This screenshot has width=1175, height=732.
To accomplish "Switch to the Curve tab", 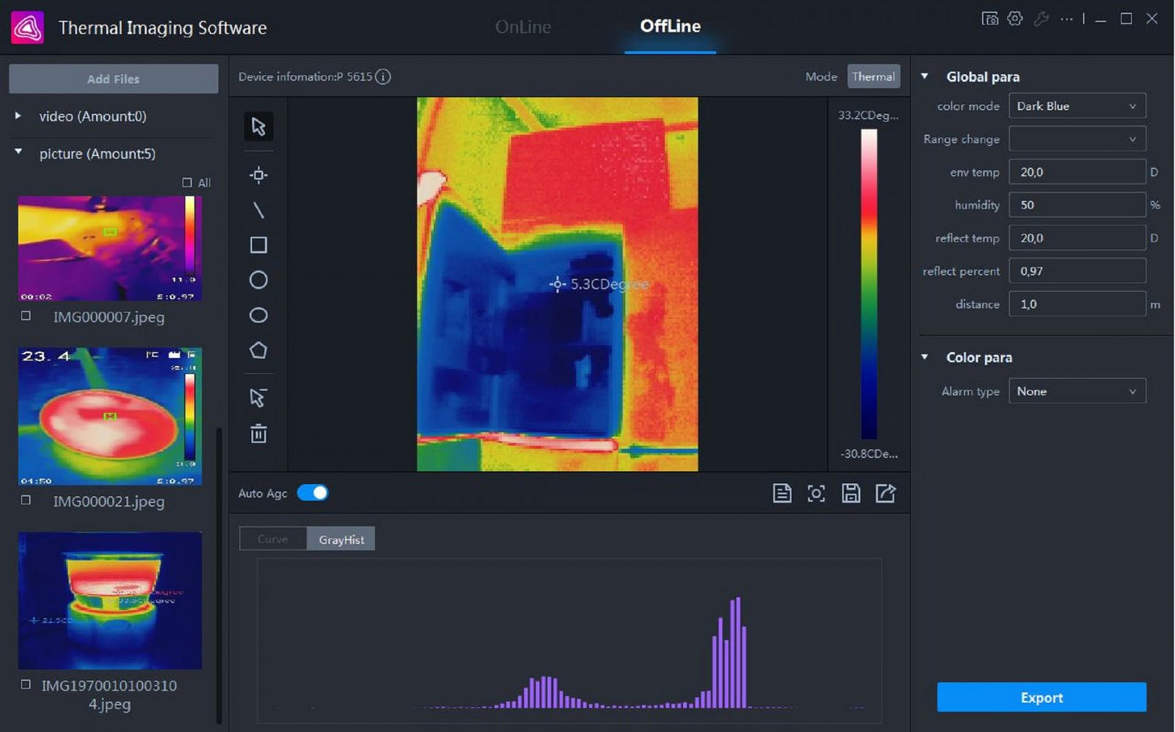I will pyautogui.click(x=272, y=539).
